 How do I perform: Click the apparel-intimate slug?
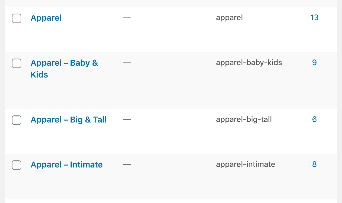245,164
